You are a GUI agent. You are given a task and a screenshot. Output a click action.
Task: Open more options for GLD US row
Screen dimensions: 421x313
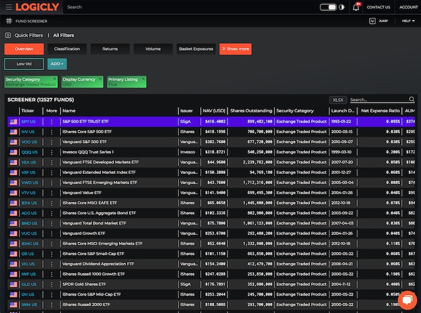[x=51, y=284]
